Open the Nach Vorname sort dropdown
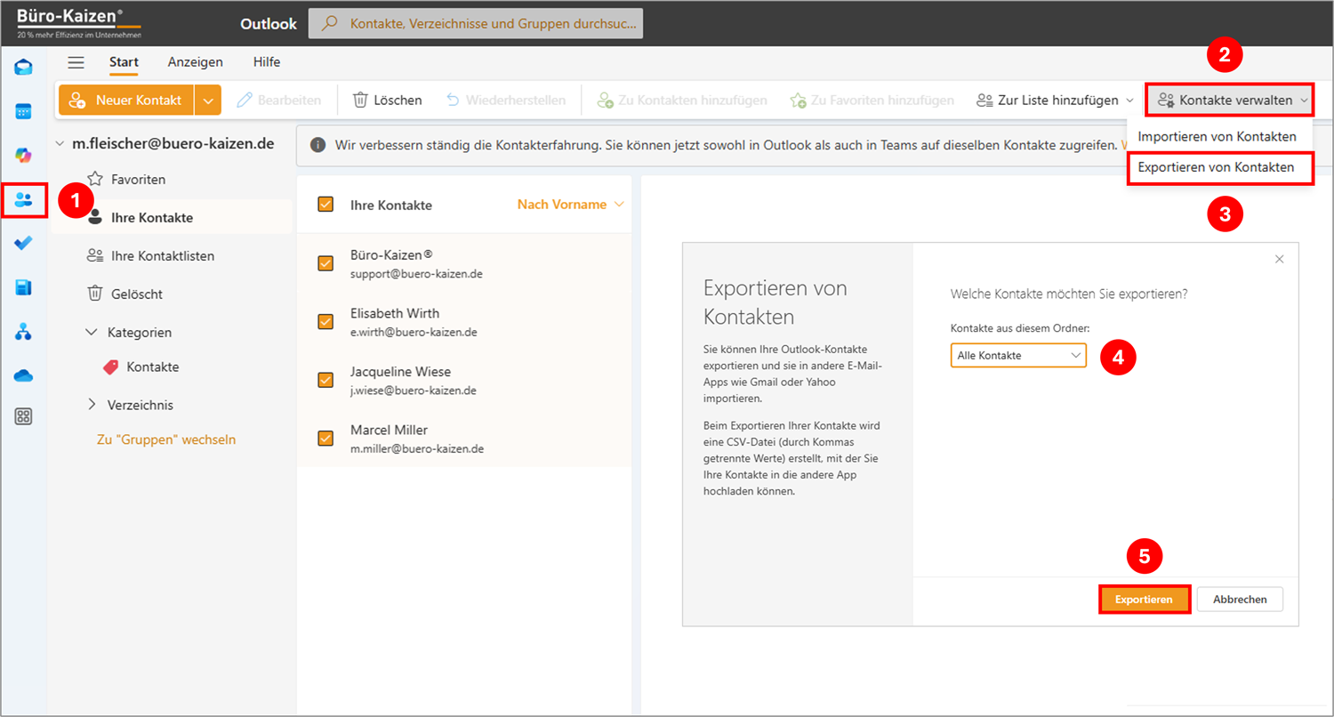Image resolution: width=1334 pixels, height=717 pixels. (570, 205)
